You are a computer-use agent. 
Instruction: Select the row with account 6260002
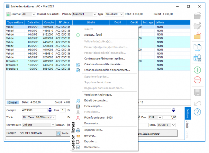tap(38, 57)
